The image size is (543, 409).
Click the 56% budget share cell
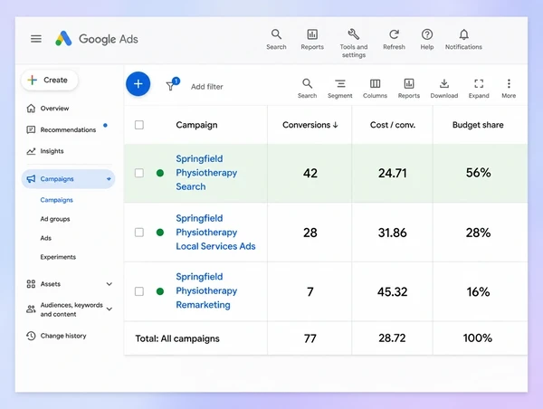[478, 173]
